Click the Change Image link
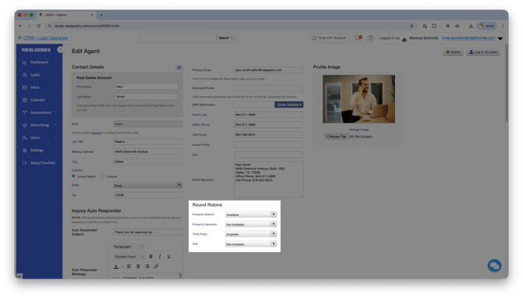 click(x=359, y=129)
